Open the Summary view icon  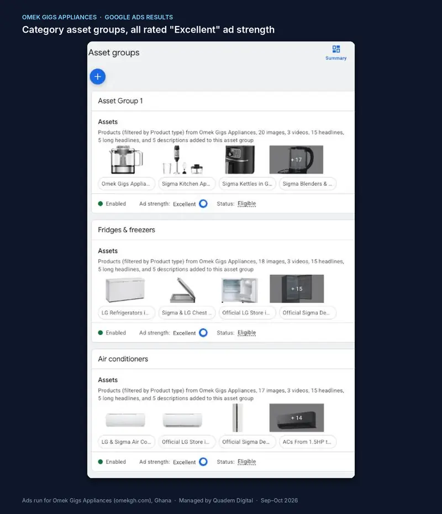(x=336, y=53)
